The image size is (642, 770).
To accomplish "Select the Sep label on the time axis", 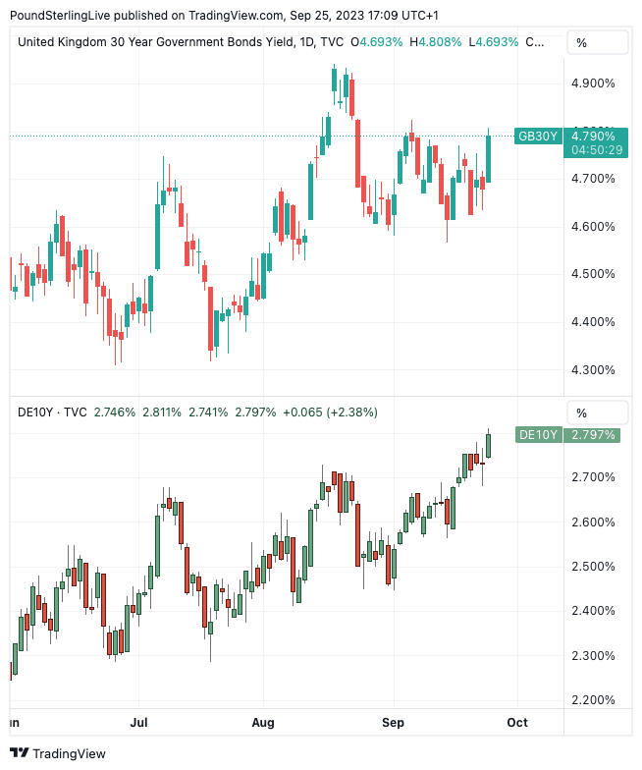I will [393, 723].
